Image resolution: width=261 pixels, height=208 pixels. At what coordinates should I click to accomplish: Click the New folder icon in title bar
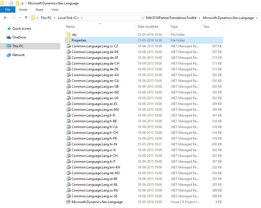coord(17,3)
